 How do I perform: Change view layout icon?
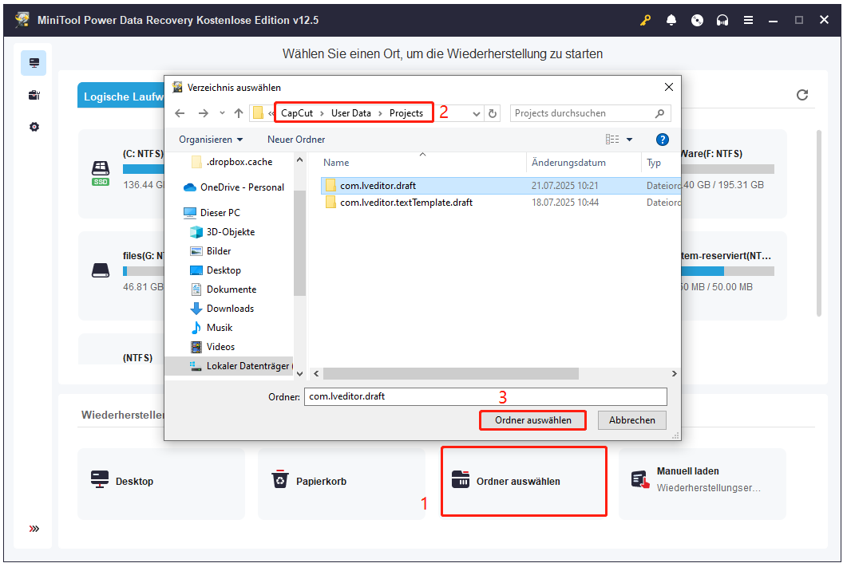pos(612,140)
